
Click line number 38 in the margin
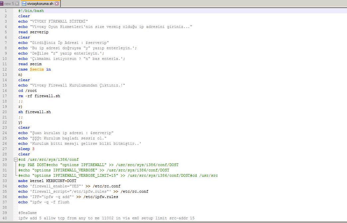[5, 208]
